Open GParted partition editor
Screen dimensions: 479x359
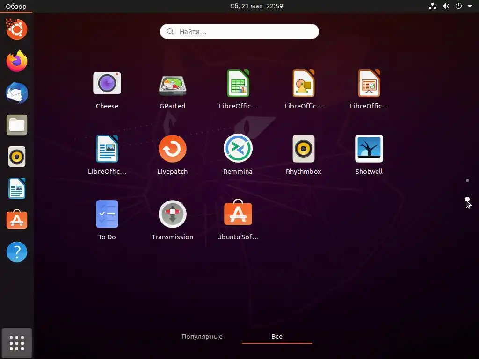tap(173, 85)
